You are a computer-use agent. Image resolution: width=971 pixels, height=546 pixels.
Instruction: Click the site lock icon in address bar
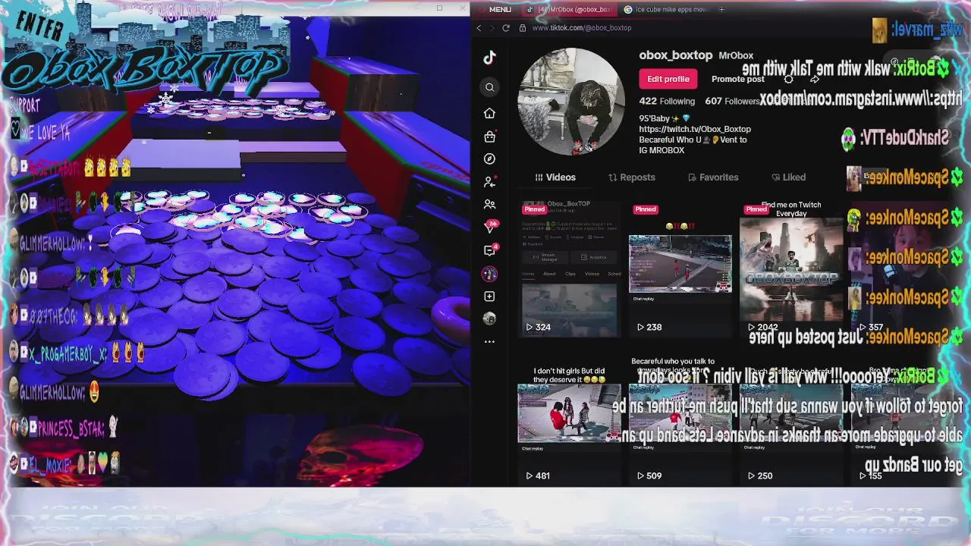click(x=523, y=27)
